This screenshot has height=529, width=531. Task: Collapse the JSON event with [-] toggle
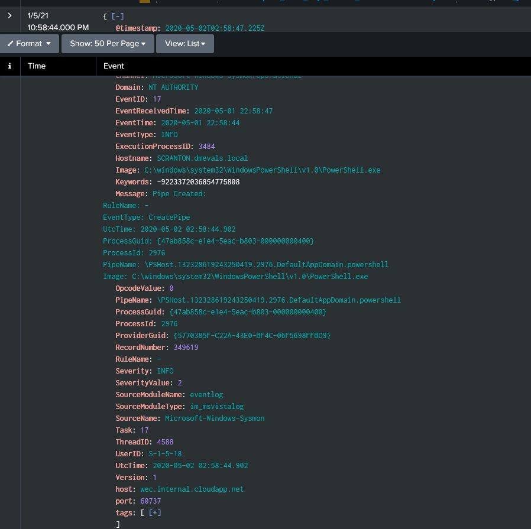118,16
